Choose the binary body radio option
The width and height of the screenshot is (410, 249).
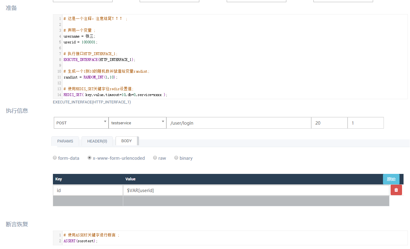pyautogui.click(x=176, y=158)
